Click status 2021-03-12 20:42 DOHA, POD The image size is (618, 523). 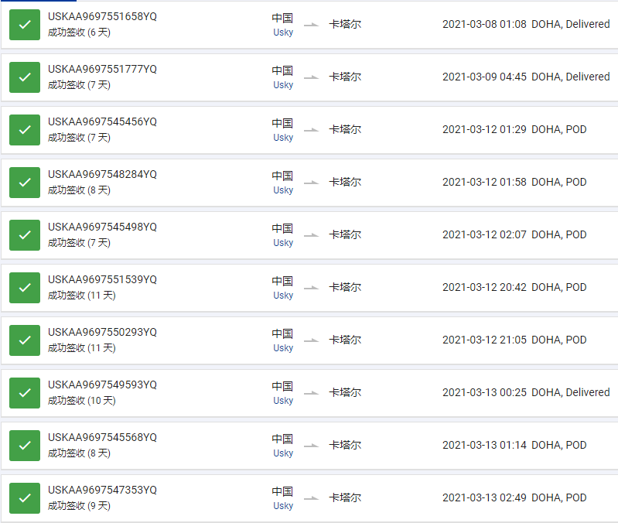(x=514, y=287)
